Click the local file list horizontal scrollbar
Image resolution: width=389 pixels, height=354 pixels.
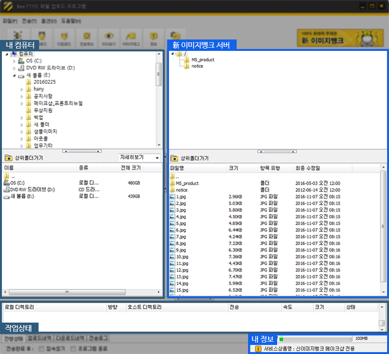point(81,292)
